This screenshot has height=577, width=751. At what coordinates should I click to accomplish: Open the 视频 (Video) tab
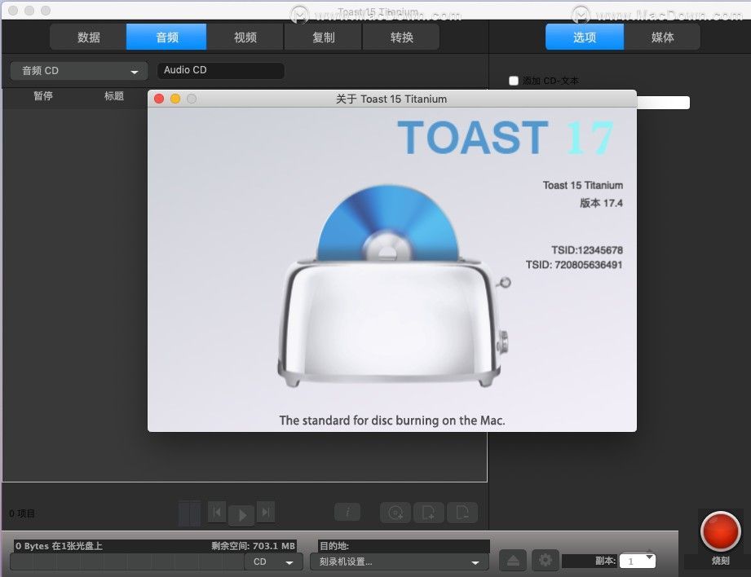coord(245,37)
